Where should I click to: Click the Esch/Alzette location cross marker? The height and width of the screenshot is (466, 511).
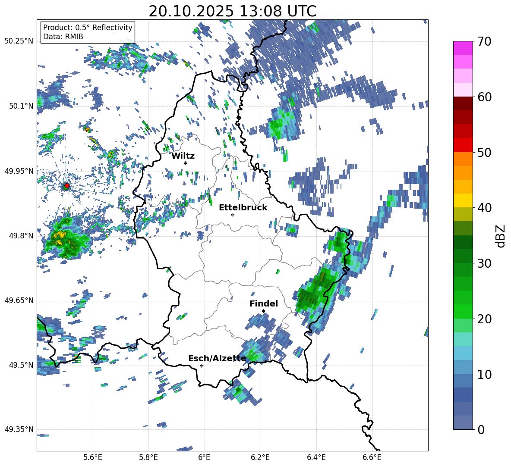tap(202, 366)
